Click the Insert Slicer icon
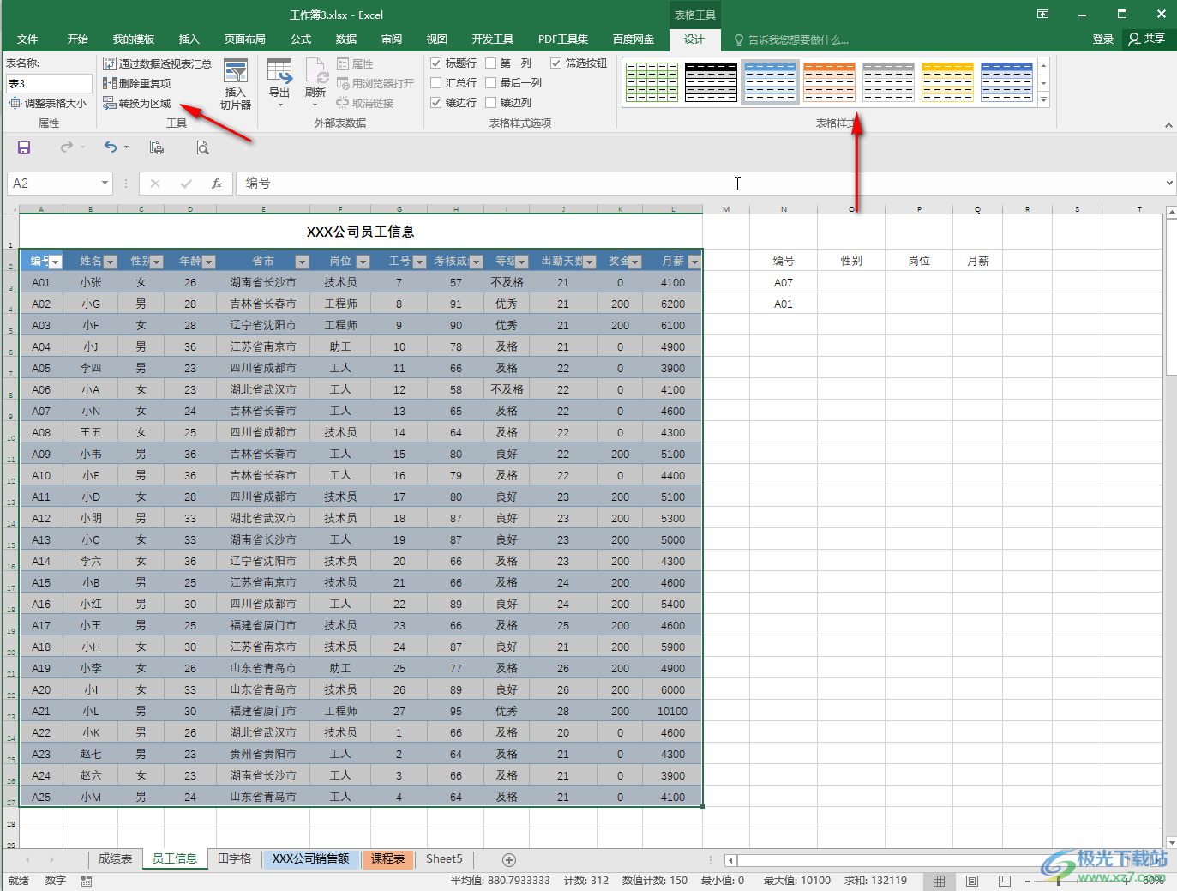Image resolution: width=1177 pixels, height=891 pixels. tap(236, 71)
